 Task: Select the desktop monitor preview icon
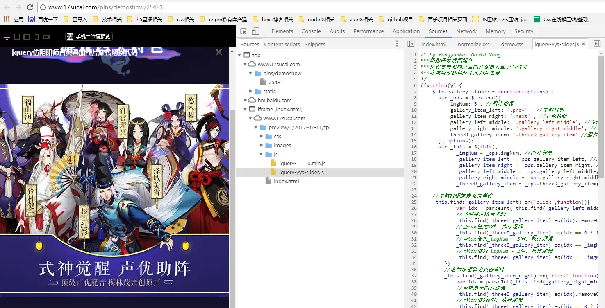pos(7,37)
